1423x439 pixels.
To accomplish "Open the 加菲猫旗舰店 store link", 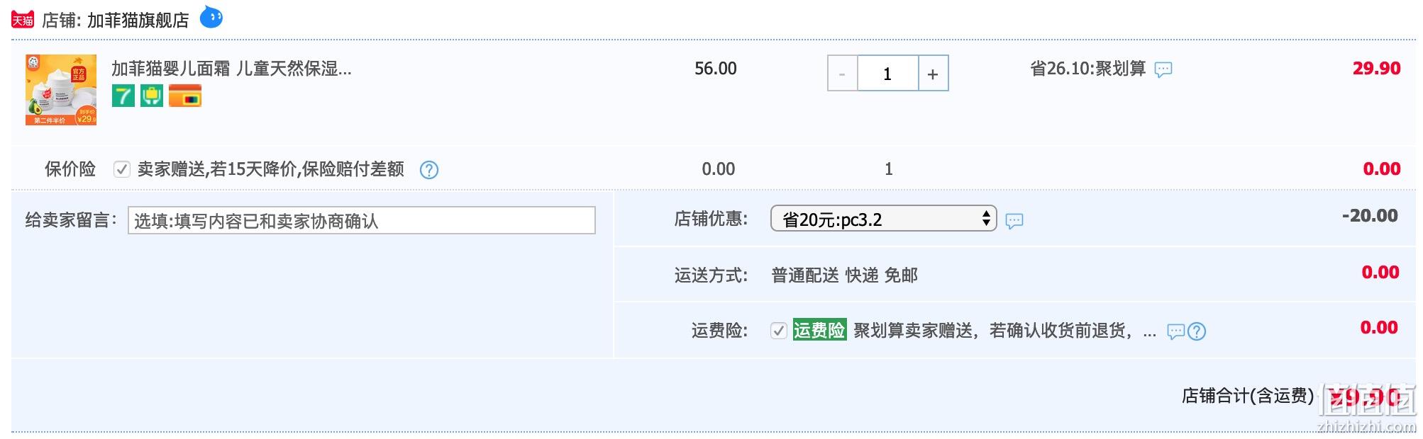I will click(x=138, y=21).
